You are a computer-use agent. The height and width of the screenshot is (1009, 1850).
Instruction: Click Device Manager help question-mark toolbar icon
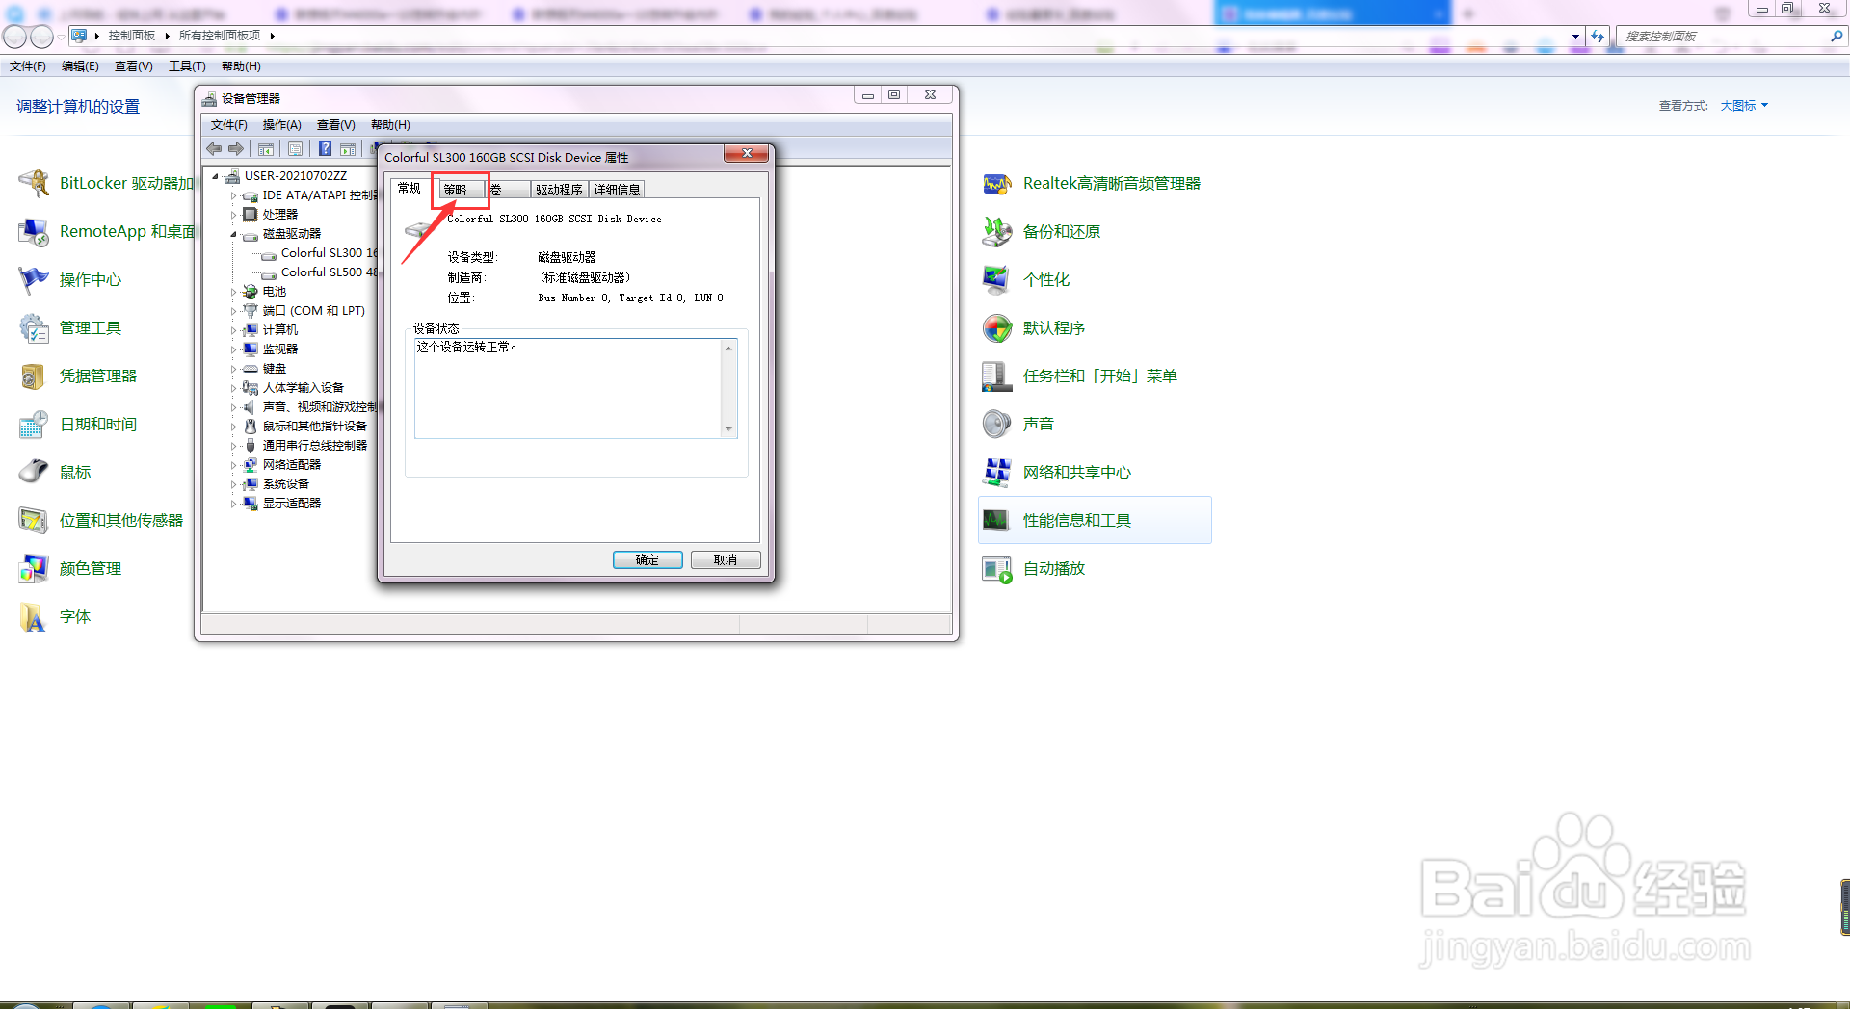[326, 148]
